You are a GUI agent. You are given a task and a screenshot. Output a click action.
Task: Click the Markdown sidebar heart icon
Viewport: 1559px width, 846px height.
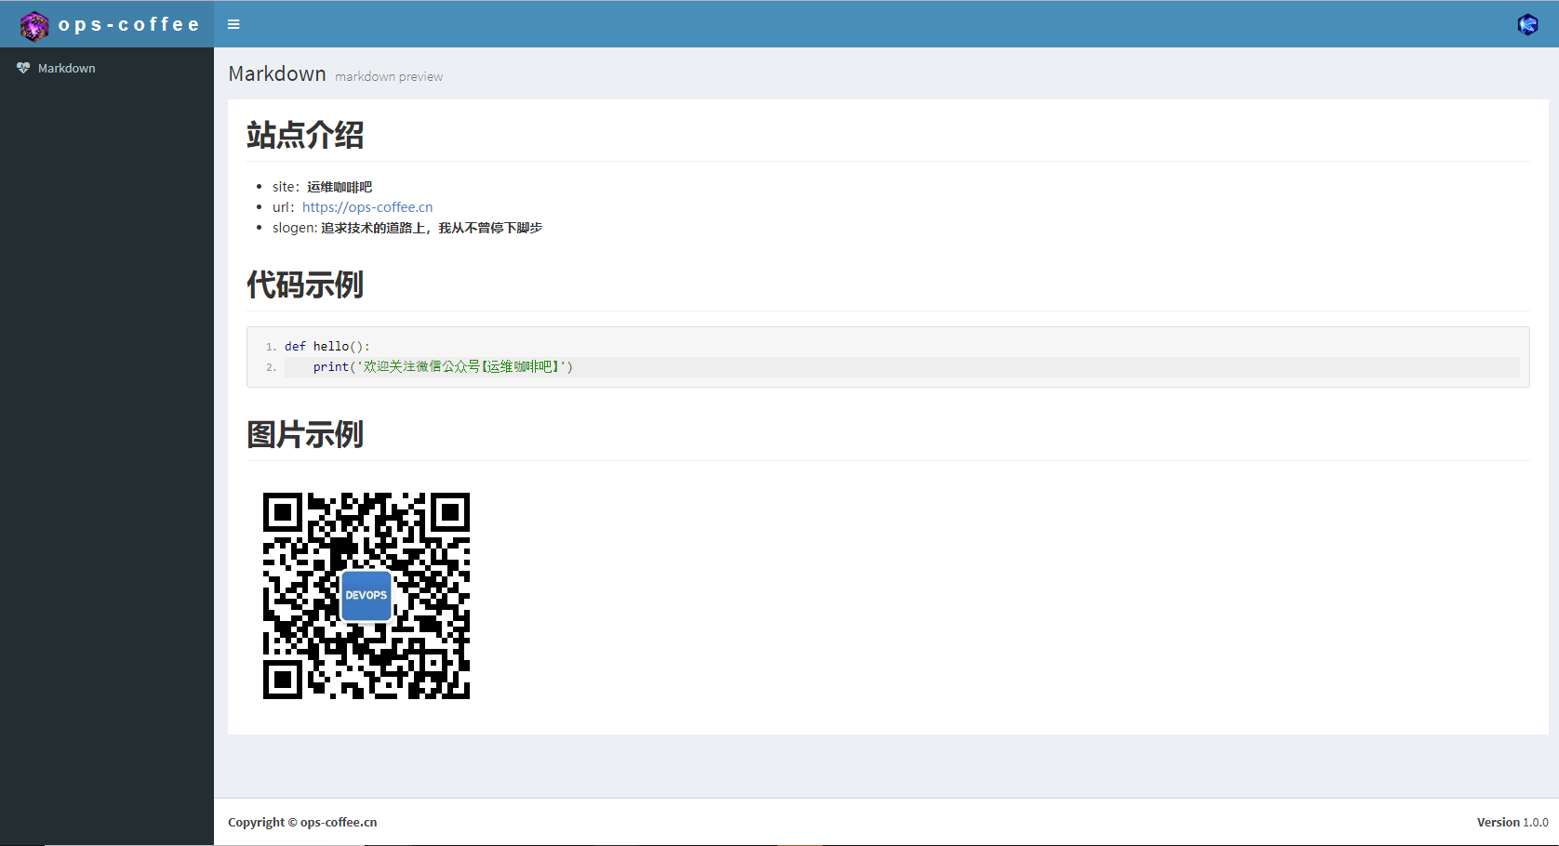pos(23,68)
